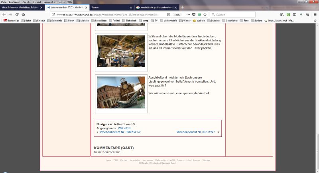Show the library icon in toolbar

pos(282,14)
